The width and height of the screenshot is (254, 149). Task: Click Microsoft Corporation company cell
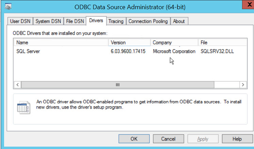[174, 51]
